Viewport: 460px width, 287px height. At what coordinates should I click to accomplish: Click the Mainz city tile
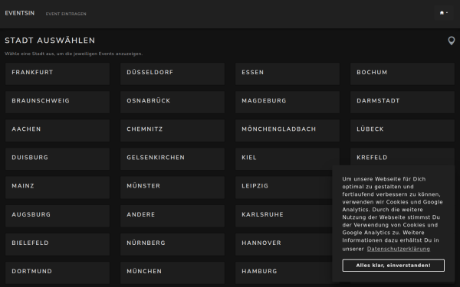[x=58, y=188]
